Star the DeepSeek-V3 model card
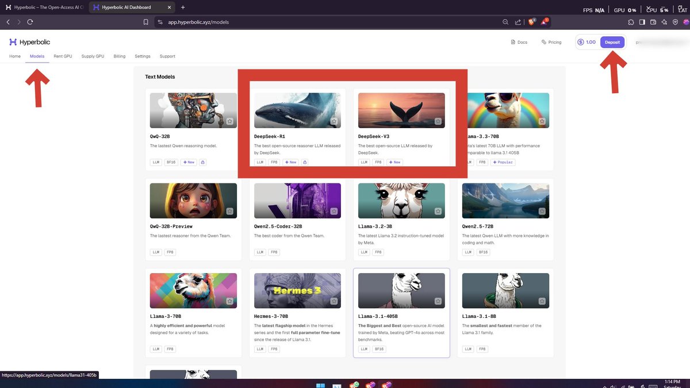The image size is (690, 388). (x=438, y=121)
